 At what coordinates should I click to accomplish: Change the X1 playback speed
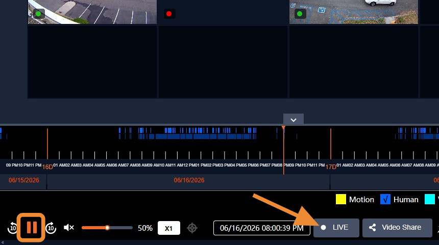tap(168, 228)
